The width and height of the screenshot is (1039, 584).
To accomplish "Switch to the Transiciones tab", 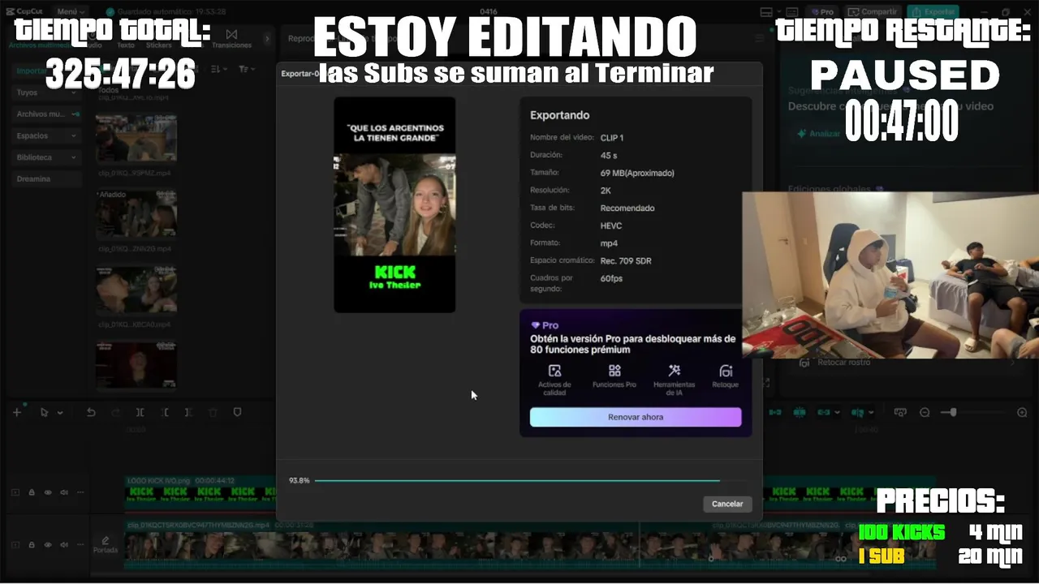I will click(231, 40).
